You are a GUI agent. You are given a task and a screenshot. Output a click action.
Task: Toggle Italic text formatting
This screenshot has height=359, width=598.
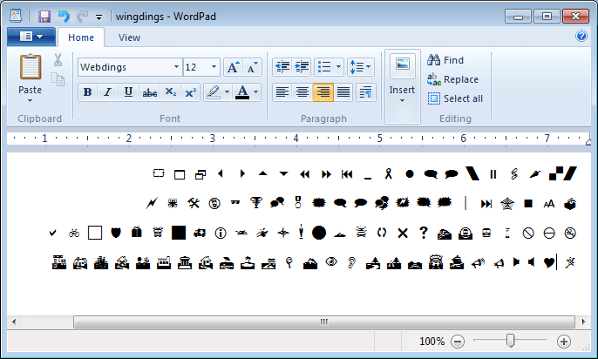[x=107, y=92]
